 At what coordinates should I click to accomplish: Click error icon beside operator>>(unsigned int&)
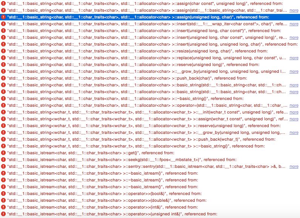(x=3, y=214)
